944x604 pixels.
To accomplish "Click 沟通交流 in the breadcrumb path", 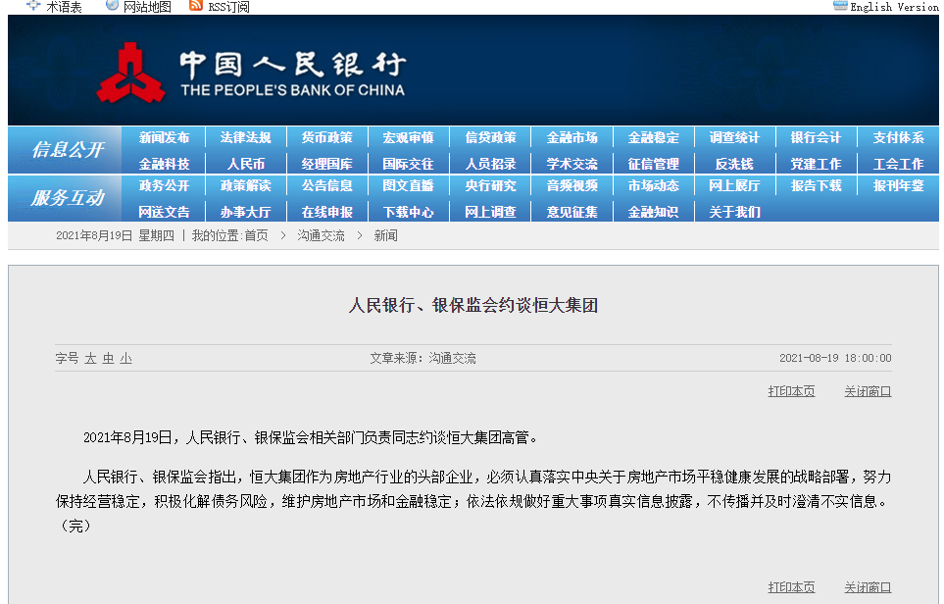I will point(321,235).
